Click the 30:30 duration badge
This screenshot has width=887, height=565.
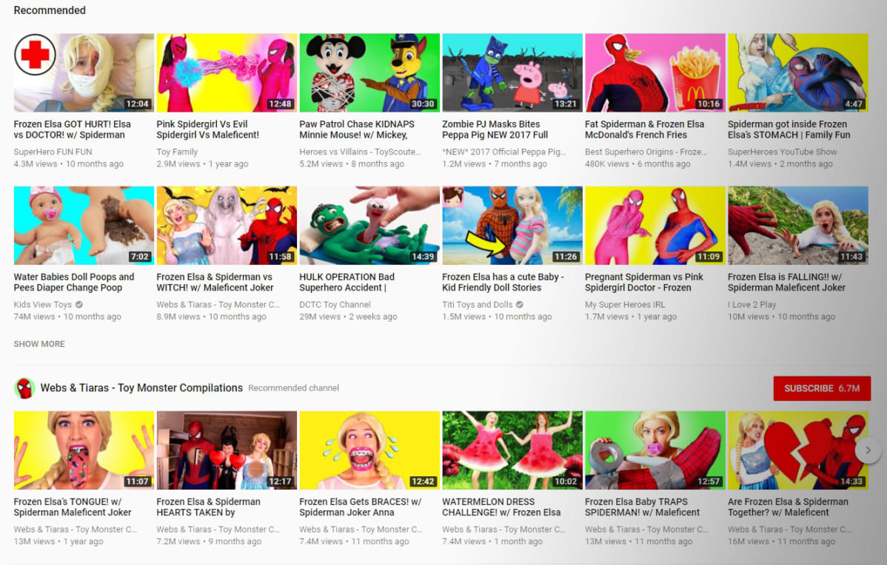click(423, 104)
